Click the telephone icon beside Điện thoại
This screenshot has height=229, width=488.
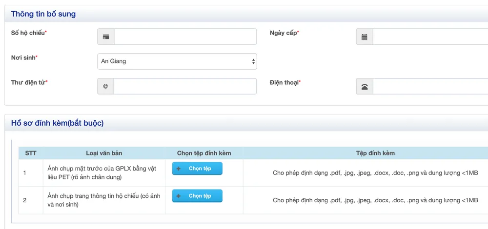pos(365,87)
